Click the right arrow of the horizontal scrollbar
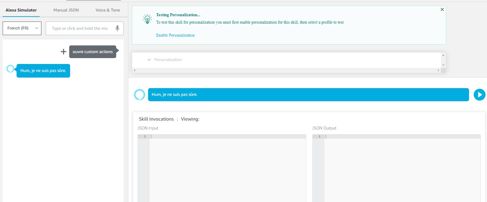Image resolution: width=487 pixels, height=202 pixels. [438, 70]
